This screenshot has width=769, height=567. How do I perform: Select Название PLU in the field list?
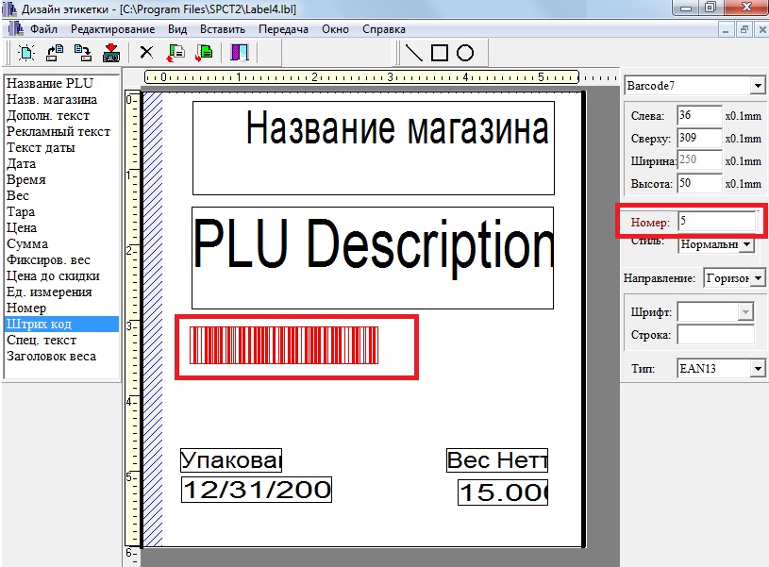[x=49, y=83]
